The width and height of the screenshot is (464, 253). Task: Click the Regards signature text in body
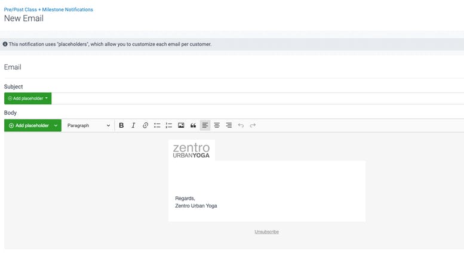(185, 198)
